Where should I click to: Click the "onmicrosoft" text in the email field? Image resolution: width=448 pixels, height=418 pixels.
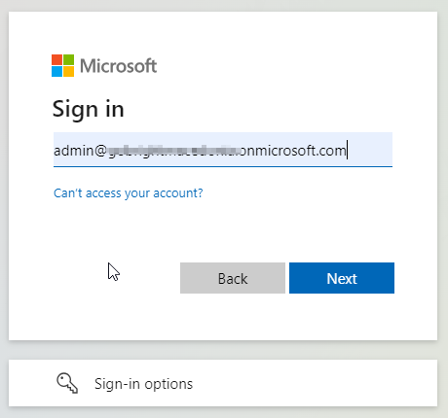276,151
